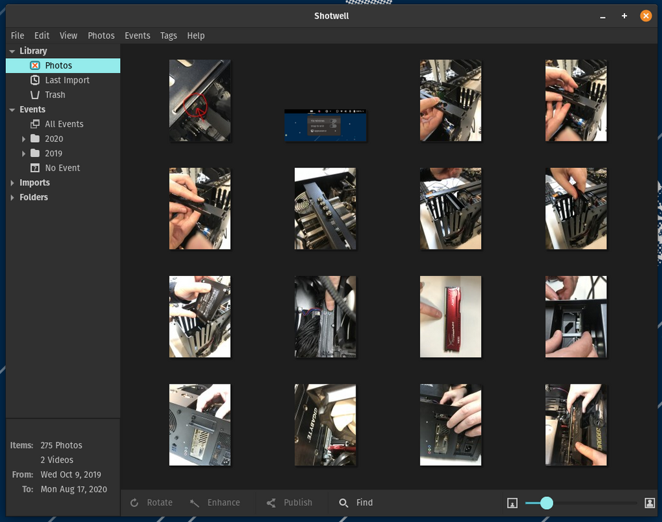Click the Publish share icon
Image resolution: width=662 pixels, height=522 pixels.
271,503
